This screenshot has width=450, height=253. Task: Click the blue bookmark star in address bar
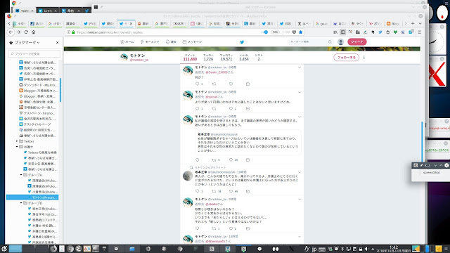[x=300, y=32]
